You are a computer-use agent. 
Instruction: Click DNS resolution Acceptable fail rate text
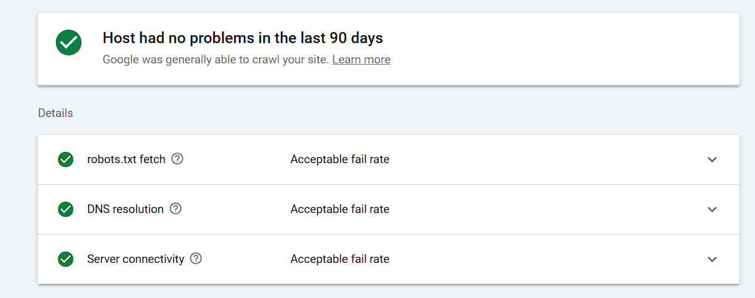339,209
